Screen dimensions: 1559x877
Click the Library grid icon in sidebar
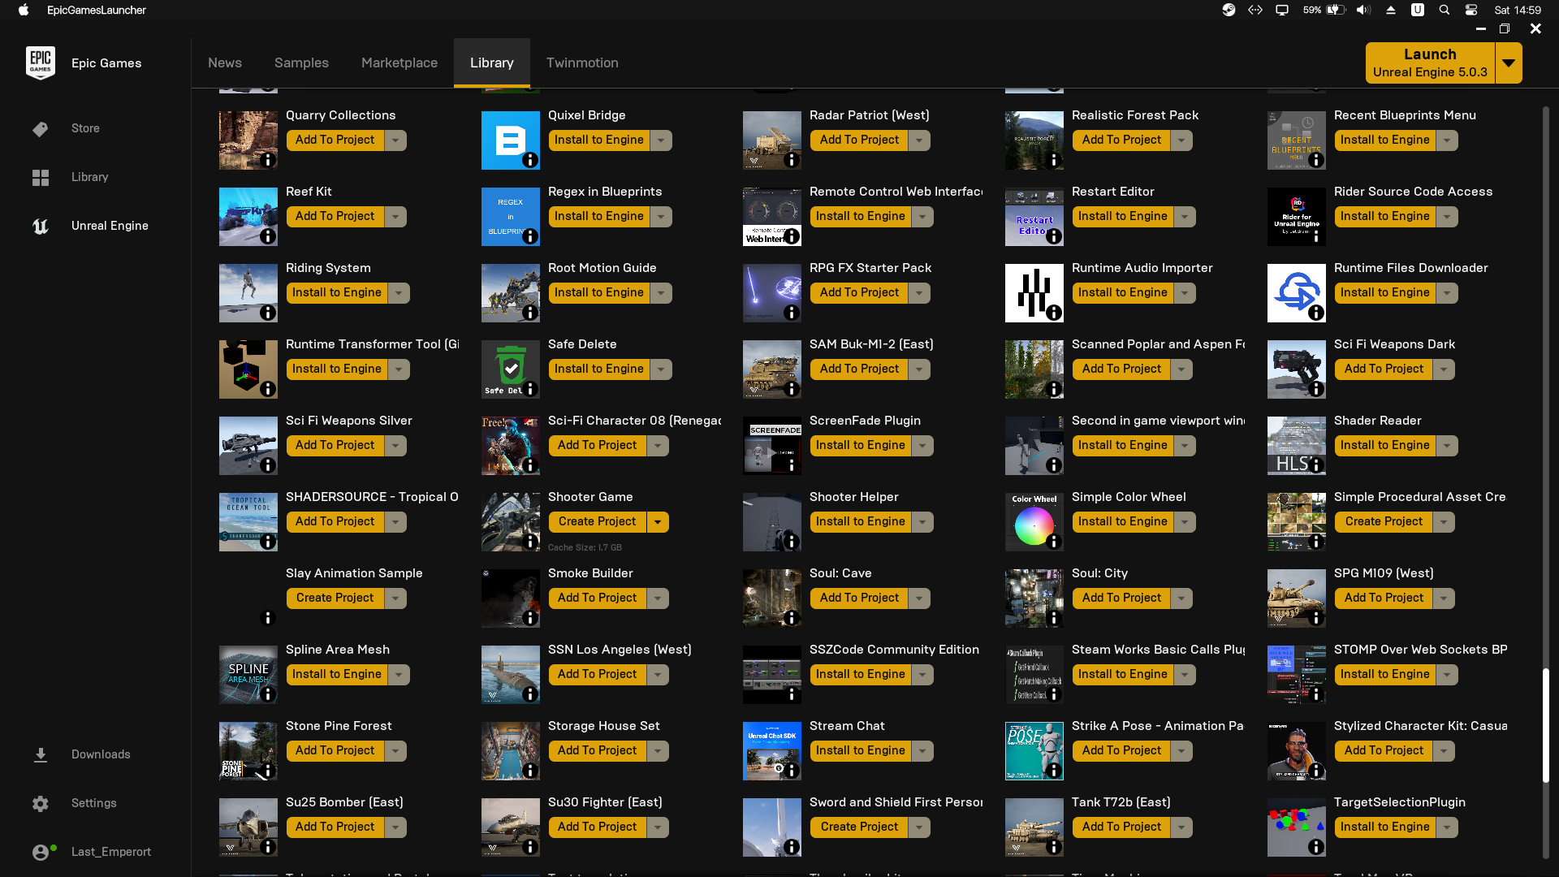point(41,177)
